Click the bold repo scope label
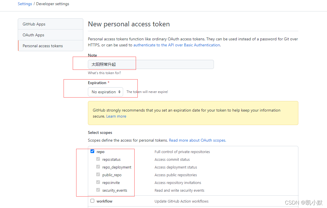327x208 pixels. (101, 152)
